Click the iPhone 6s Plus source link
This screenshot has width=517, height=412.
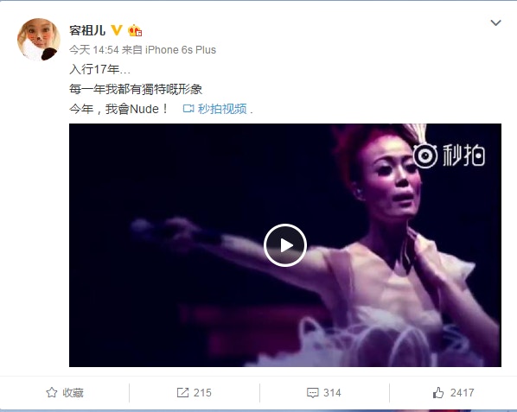point(181,50)
